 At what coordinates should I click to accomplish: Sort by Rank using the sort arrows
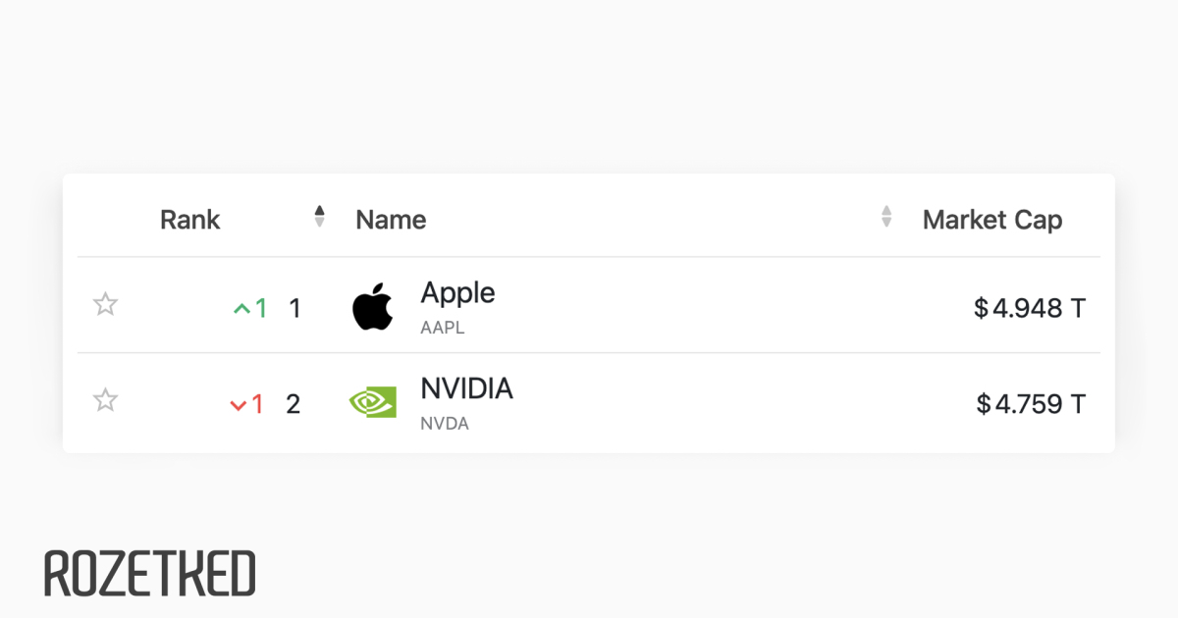319,217
